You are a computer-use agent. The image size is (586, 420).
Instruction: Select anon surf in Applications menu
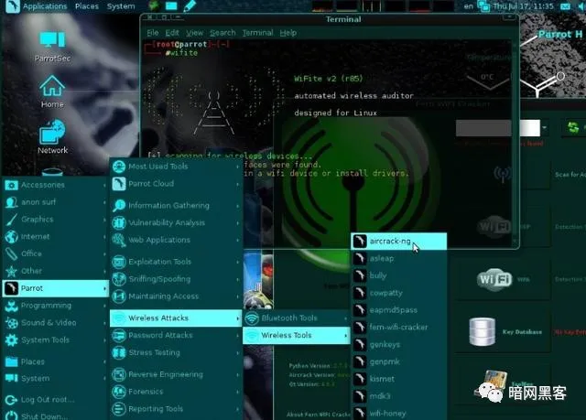[55, 202]
